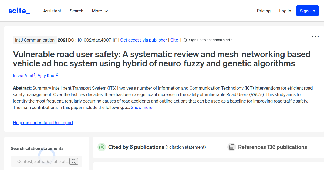Click the author link Insha Altaf
This screenshot has width=324, height=170.
pos(23,76)
